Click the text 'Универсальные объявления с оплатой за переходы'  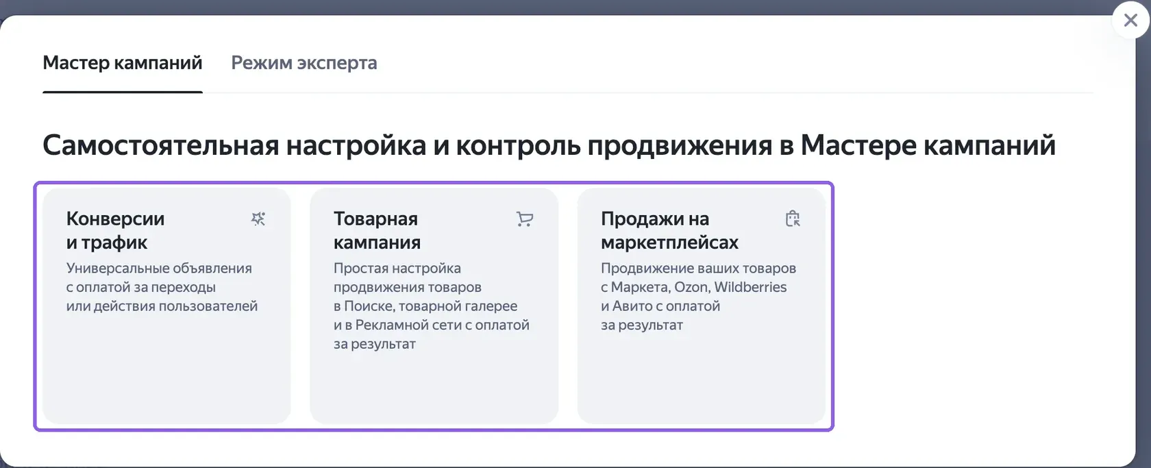(159, 278)
